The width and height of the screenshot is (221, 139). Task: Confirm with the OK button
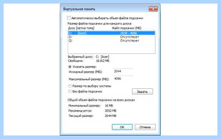click(x=122, y=127)
